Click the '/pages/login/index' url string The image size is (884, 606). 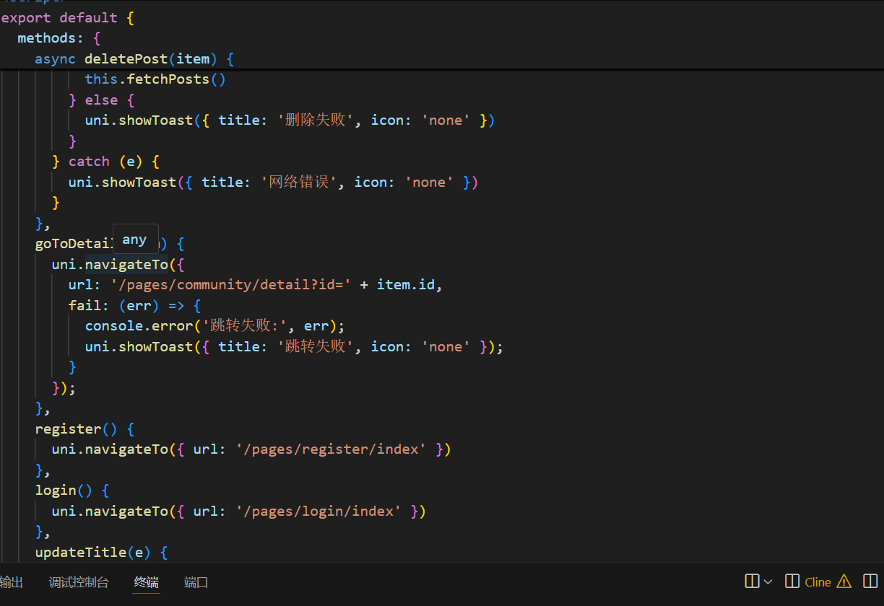(x=319, y=511)
